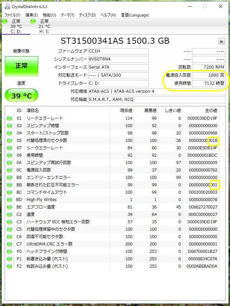Click status icon for 01 リードエラーレート

tap(9, 118)
